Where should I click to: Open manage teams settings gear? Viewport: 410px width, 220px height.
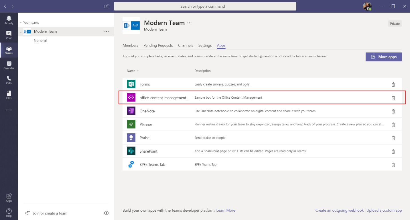click(x=106, y=213)
